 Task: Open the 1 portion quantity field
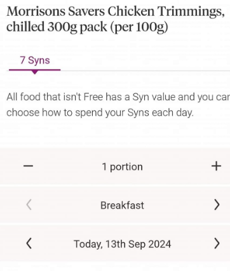tap(123, 167)
